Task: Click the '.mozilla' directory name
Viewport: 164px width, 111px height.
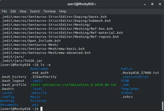Action: pos(38,93)
